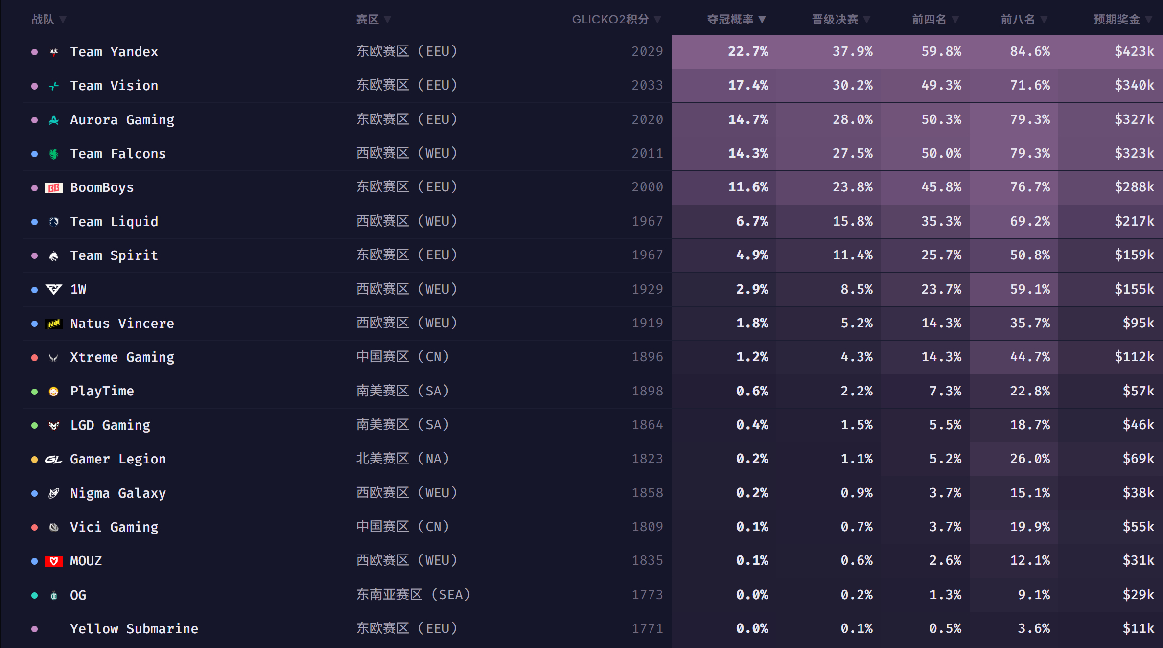
Task: Sort by 战队 column arrow
Action: [x=63, y=20]
